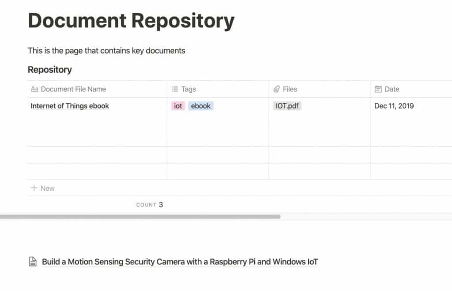Click the Aa title property icon
The width and height of the screenshot is (452, 291).
click(34, 89)
